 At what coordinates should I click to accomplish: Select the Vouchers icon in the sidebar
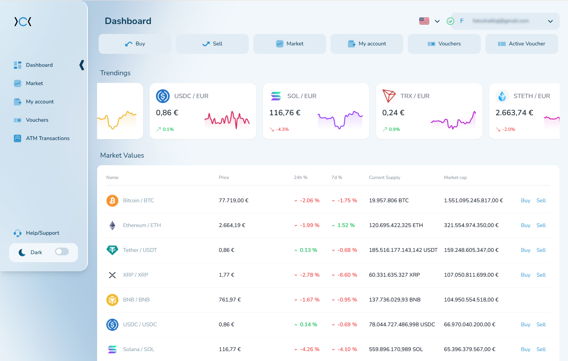18,120
